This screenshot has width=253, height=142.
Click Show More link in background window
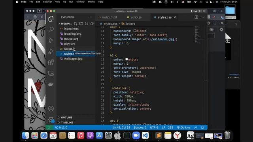point(234,75)
